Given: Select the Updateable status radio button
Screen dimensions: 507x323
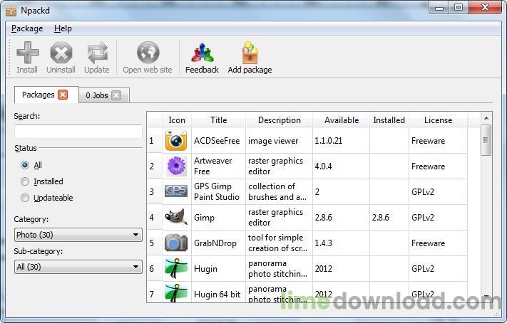Looking at the screenshot, I should coord(25,198).
